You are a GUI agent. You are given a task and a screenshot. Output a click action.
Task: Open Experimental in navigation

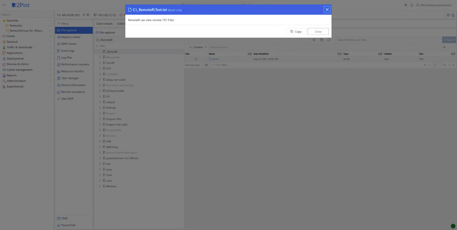point(26,87)
